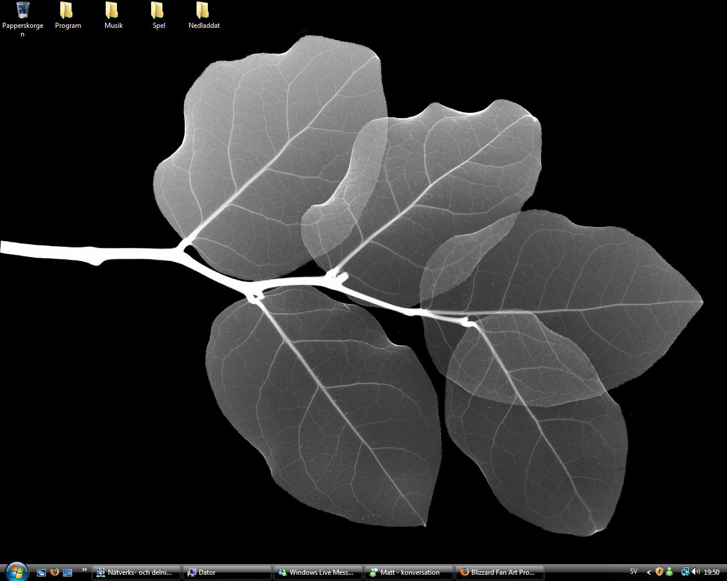
Task: Select the Musik folder on the desktop
Action: (114, 16)
